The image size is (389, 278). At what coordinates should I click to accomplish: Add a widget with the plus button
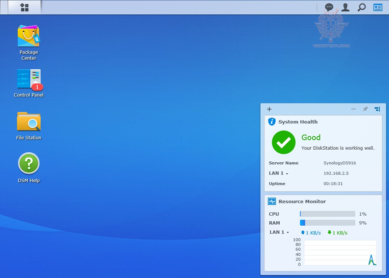(x=269, y=109)
